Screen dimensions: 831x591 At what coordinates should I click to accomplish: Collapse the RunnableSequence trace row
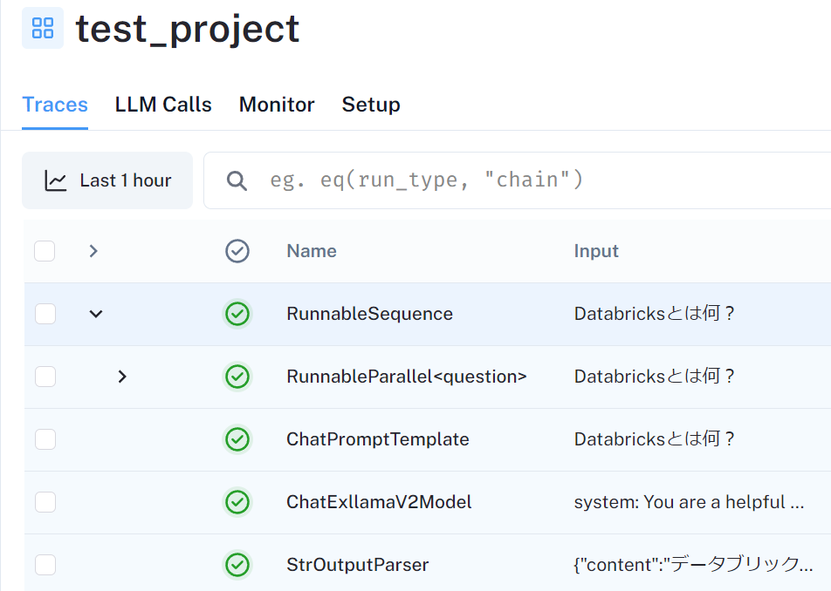[96, 314]
